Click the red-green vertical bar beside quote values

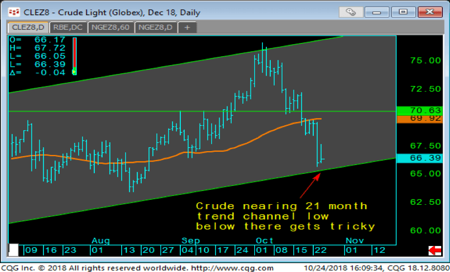click(x=74, y=56)
